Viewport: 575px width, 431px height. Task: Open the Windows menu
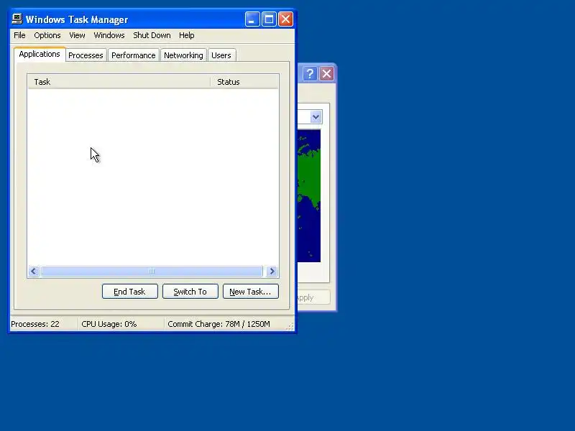109,35
